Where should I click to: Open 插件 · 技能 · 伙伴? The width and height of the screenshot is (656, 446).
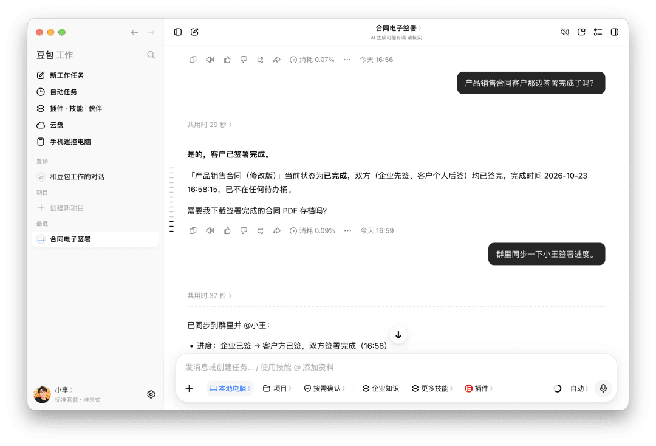click(95, 108)
